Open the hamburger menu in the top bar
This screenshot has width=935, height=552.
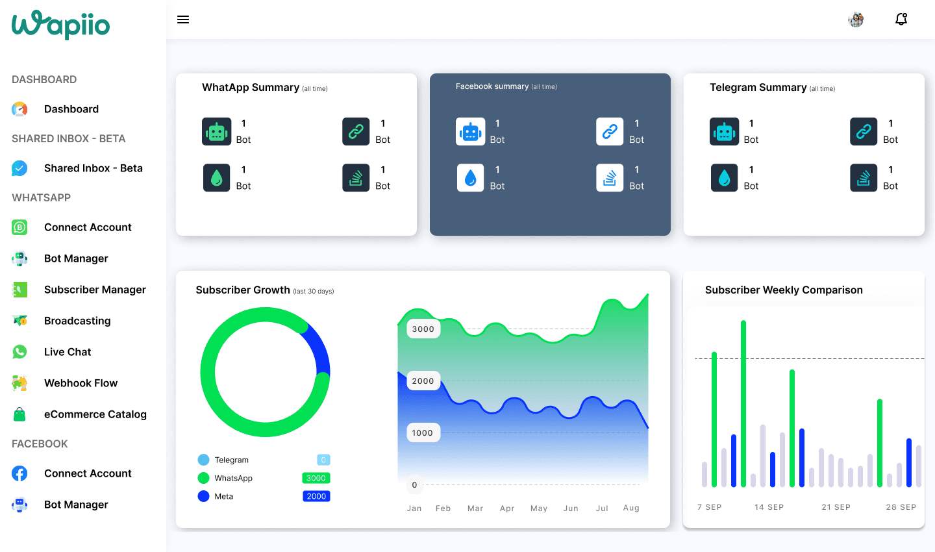point(183,19)
